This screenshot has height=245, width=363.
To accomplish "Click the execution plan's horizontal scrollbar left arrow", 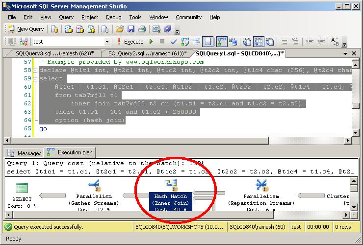I will tap(8, 215).
